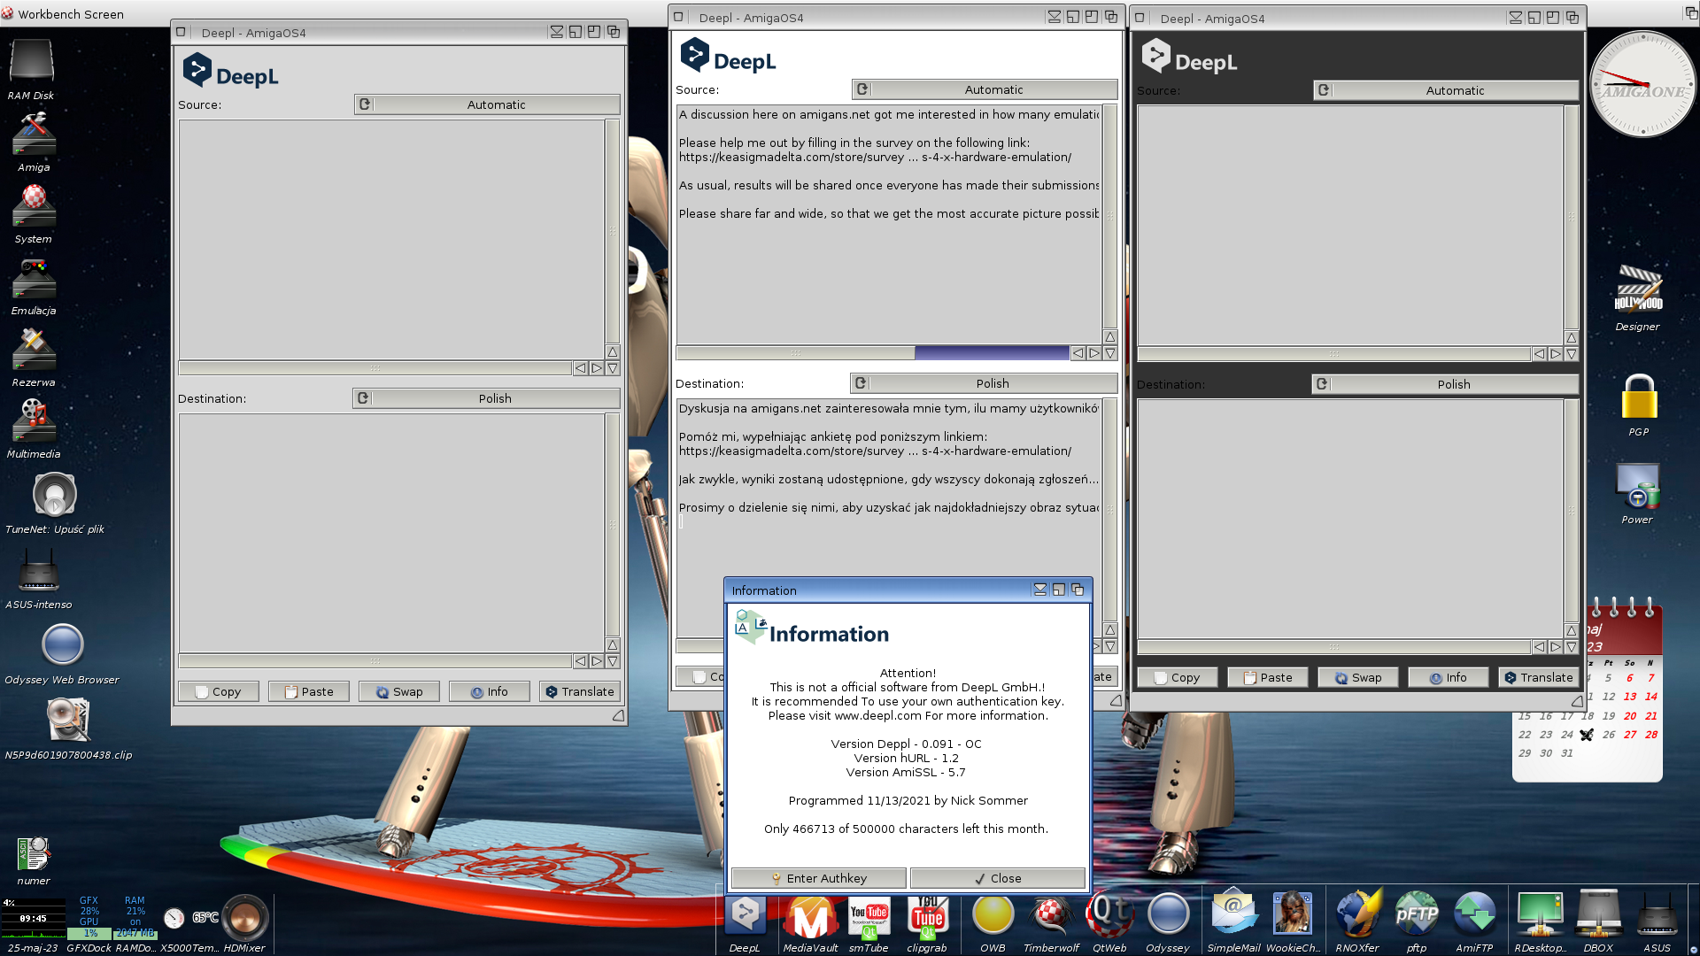
Task: Click the TuneNet speaker icon
Action: [55, 494]
